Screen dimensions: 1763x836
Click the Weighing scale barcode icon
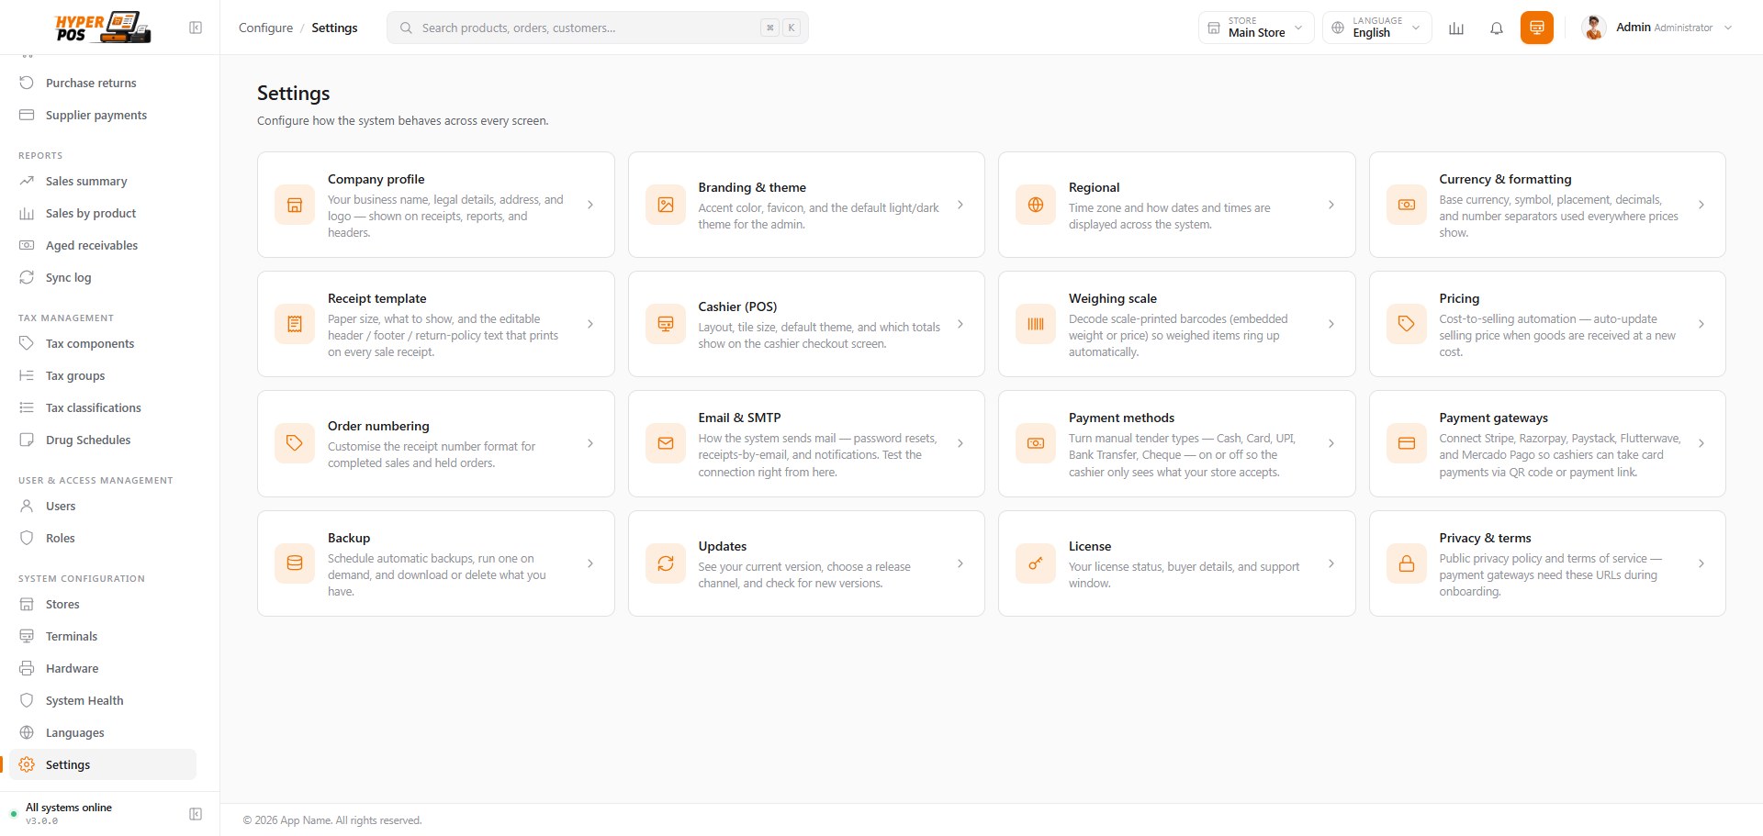click(x=1036, y=324)
